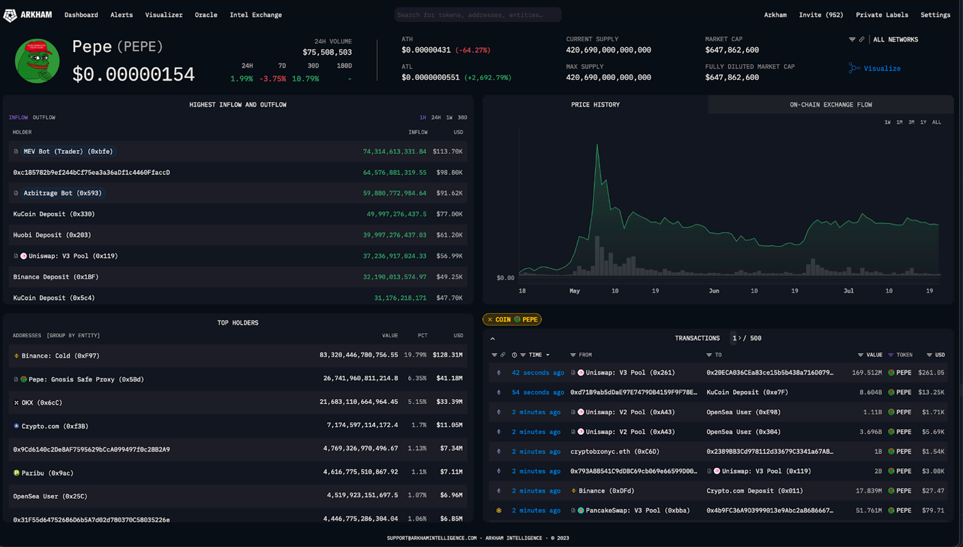Image resolution: width=963 pixels, height=547 pixels.
Task: Click Uniswap logo in V3 Pool (0x119) inflow row
Action: 24,256
